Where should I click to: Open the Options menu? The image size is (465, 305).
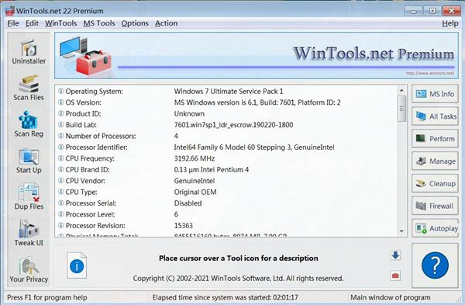tap(135, 23)
